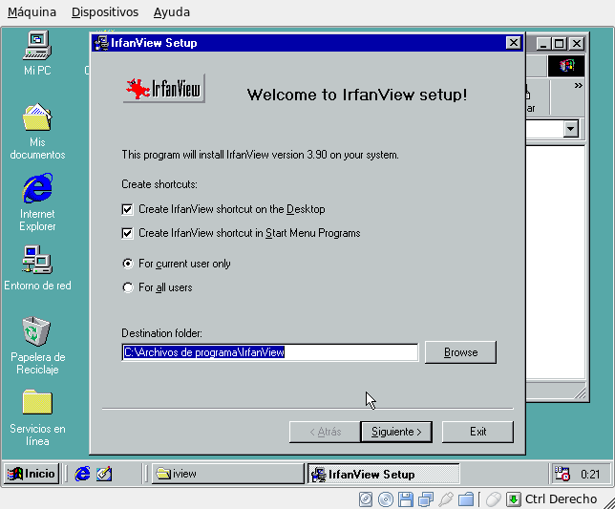Click the Internet Explorer quick launch icon
Screen dimensions: 615x509
click(82, 474)
